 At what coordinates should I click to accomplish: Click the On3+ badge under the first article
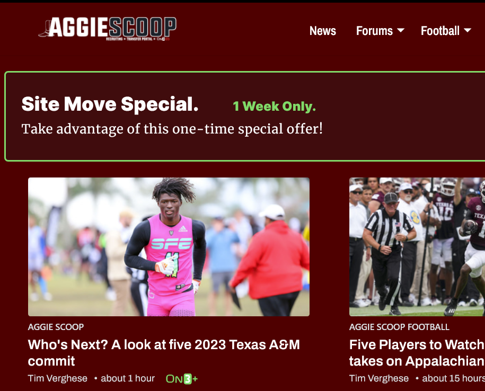tap(182, 379)
